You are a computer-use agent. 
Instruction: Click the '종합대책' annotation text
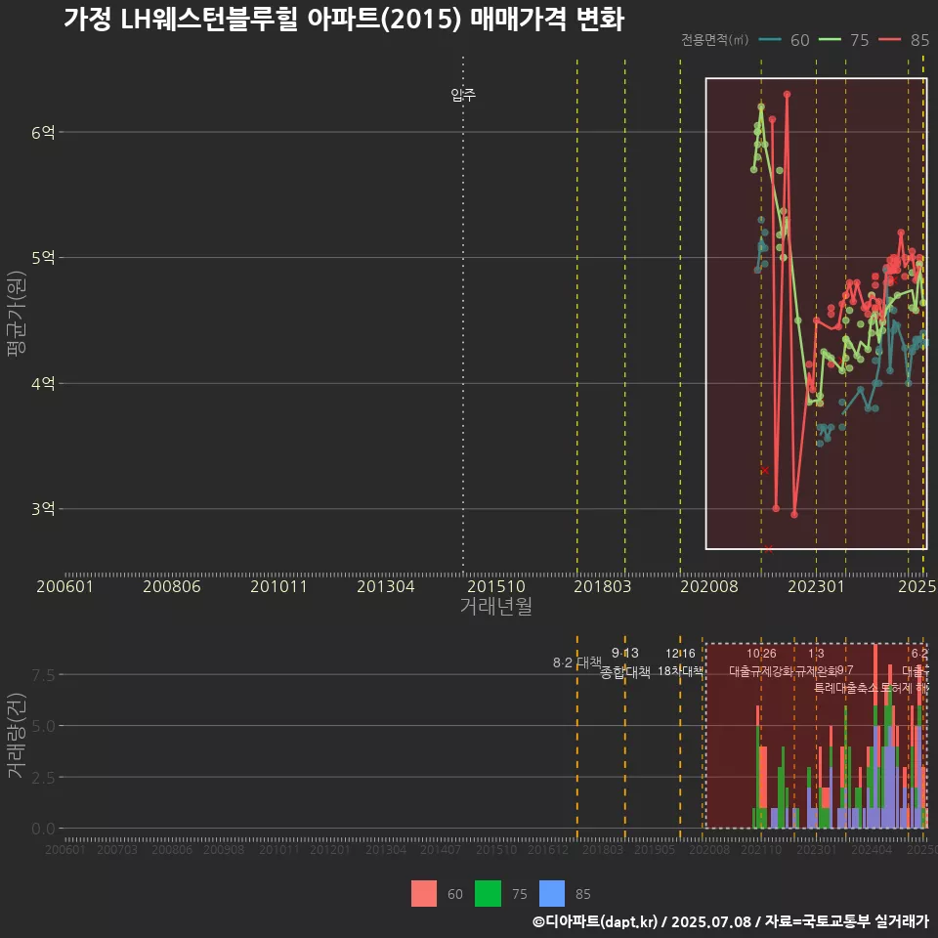[x=625, y=672]
